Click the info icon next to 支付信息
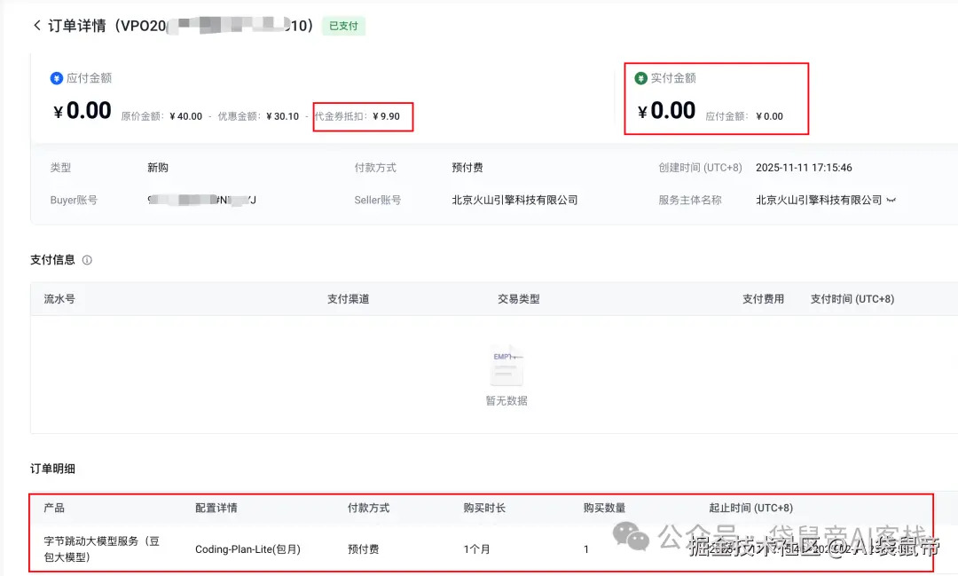958x576 pixels. coord(87,260)
